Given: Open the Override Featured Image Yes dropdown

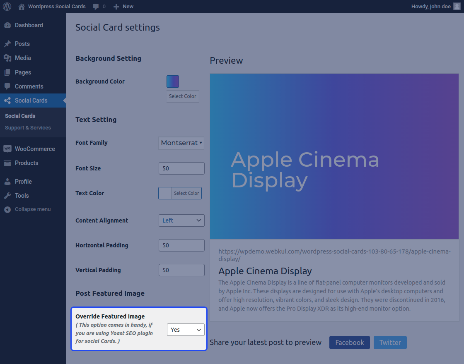Looking at the screenshot, I should [x=186, y=330].
